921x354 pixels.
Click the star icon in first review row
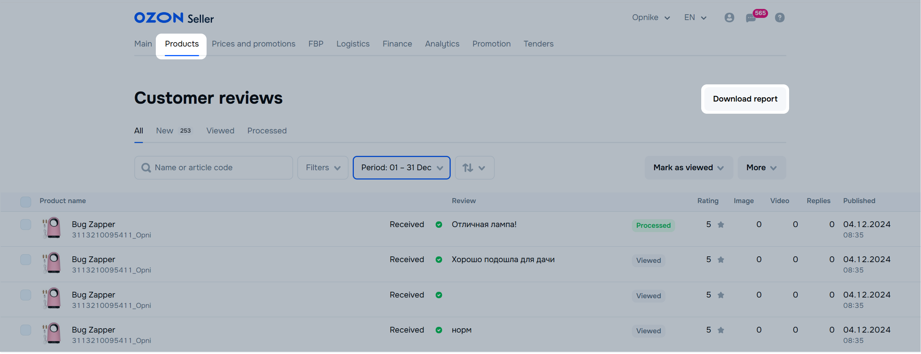point(721,225)
